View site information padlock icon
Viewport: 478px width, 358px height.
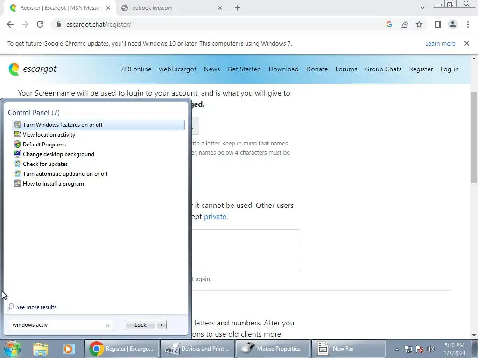pos(59,24)
